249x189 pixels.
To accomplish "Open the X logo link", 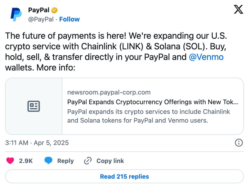I will coord(238,10).
